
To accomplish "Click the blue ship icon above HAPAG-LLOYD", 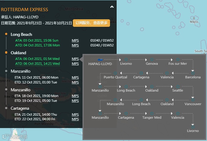I will (100, 60).
